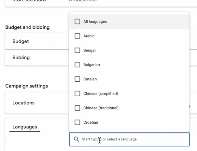Tick the Chinese (simplified) checkbox
This screenshot has width=197, height=151.
pos(77,94)
